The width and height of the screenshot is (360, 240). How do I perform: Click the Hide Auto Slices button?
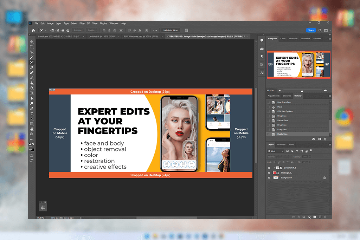[x=171, y=30]
